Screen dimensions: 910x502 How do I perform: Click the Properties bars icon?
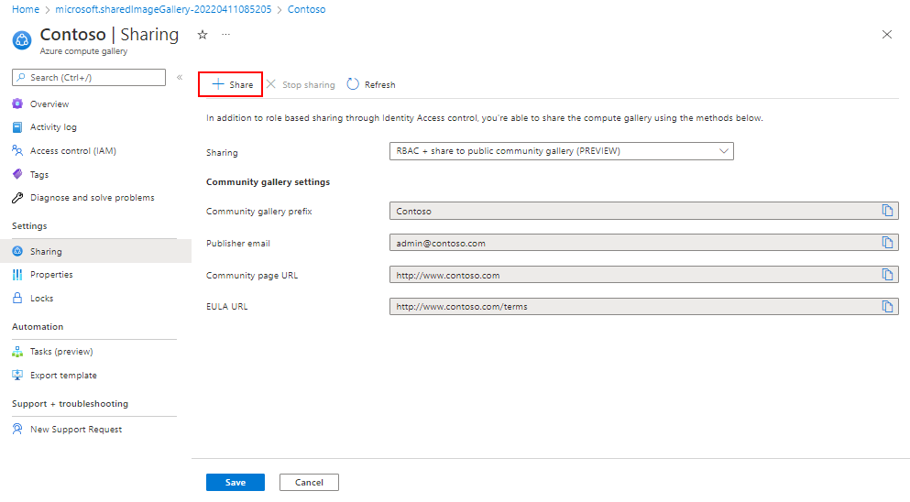[x=17, y=275]
